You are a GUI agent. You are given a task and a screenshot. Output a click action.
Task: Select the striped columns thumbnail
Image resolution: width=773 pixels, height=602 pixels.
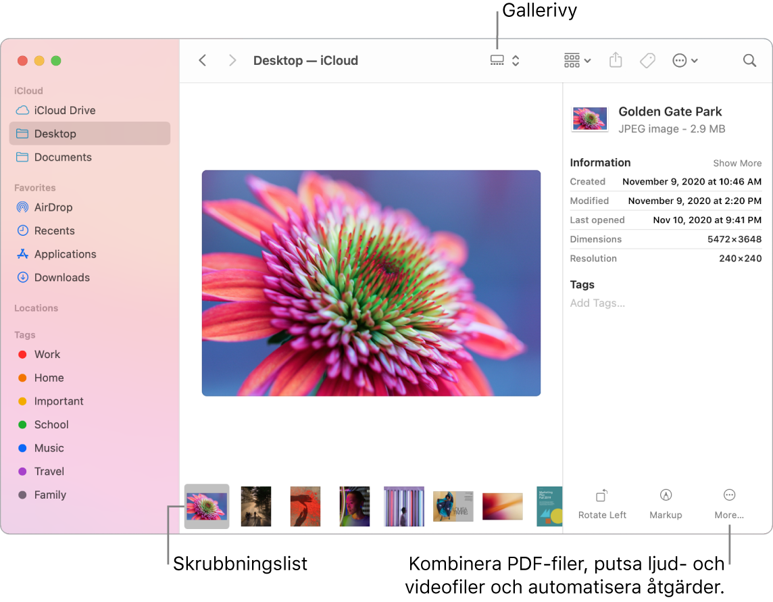[404, 506]
